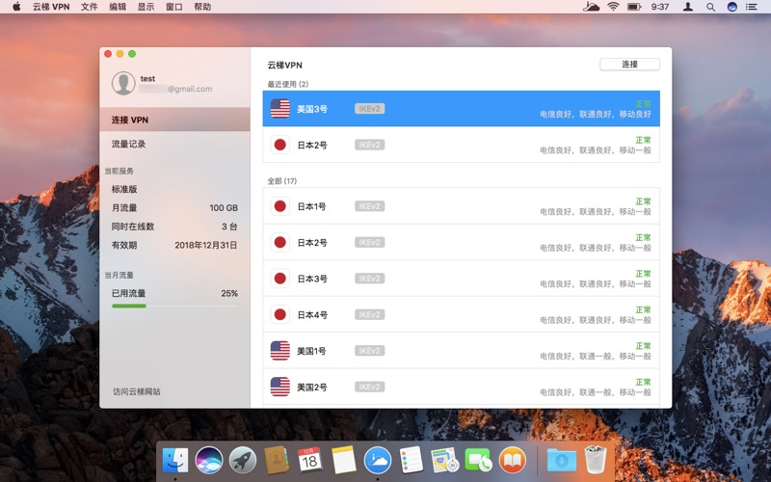Click the Japan flag of 日本4号
Screen dimensions: 771x482
[280, 315]
